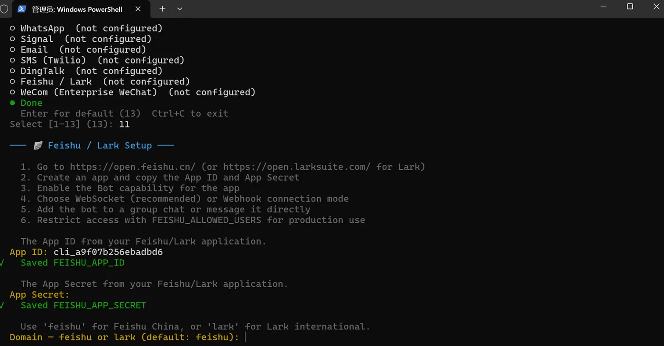Click the green Done radio bullet
This screenshot has height=346, width=664.
[13, 103]
